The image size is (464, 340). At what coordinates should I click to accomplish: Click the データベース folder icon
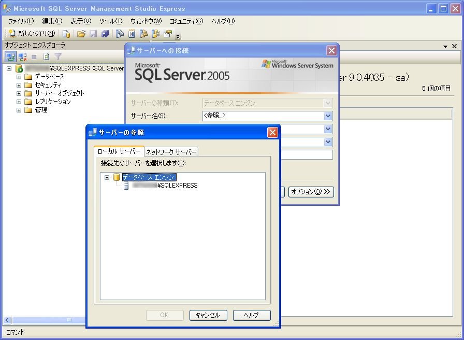(x=28, y=77)
